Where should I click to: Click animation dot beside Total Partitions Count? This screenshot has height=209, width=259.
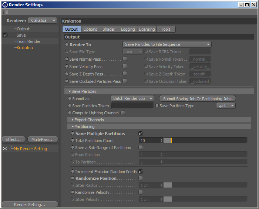tap(73, 140)
